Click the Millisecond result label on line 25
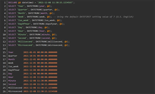Viewport: 155px width, 94px height. click(x=15, y=88)
